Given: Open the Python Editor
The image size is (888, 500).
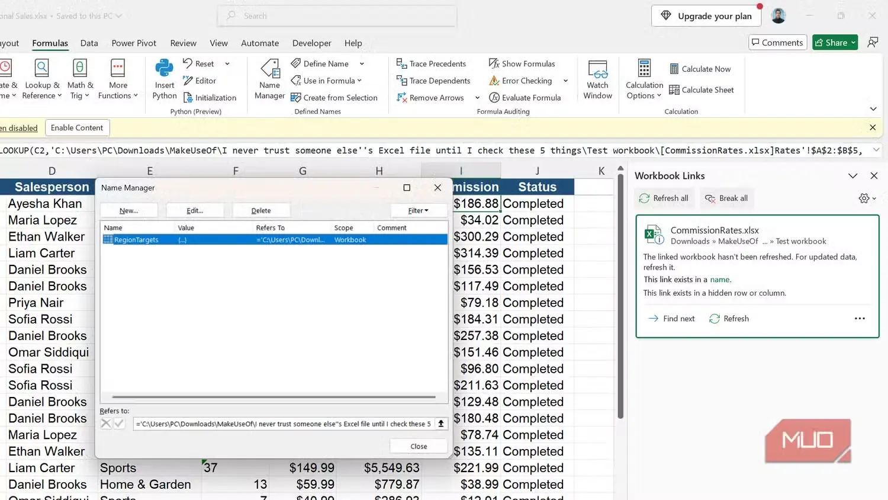Looking at the screenshot, I should (200, 81).
